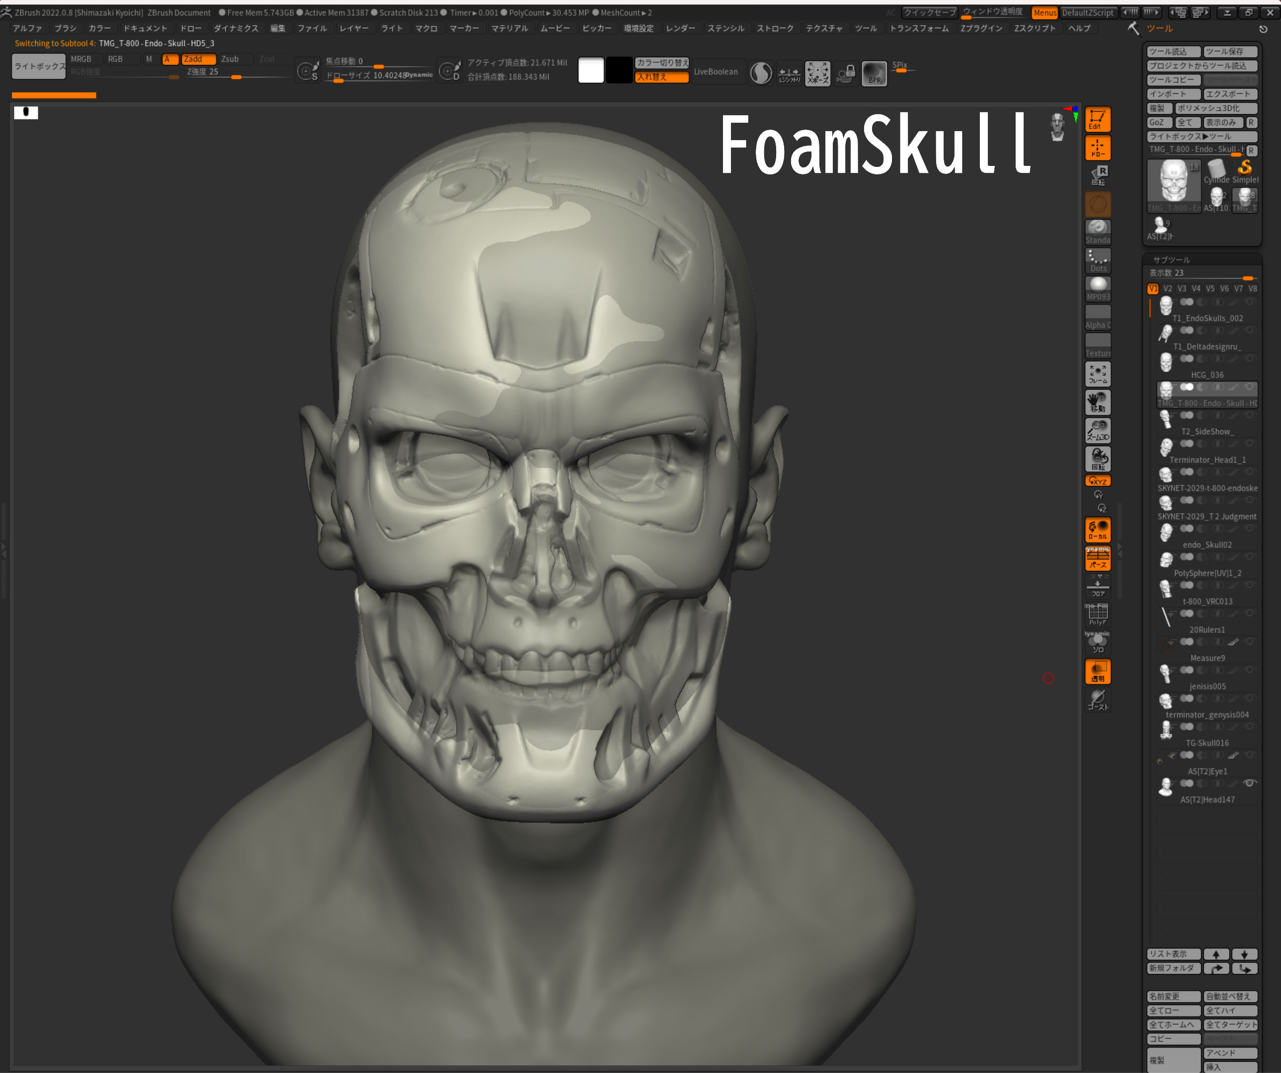Select the T2_SideShow_ subtool row
The image size is (1281, 1073).
pyautogui.click(x=1207, y=423)
